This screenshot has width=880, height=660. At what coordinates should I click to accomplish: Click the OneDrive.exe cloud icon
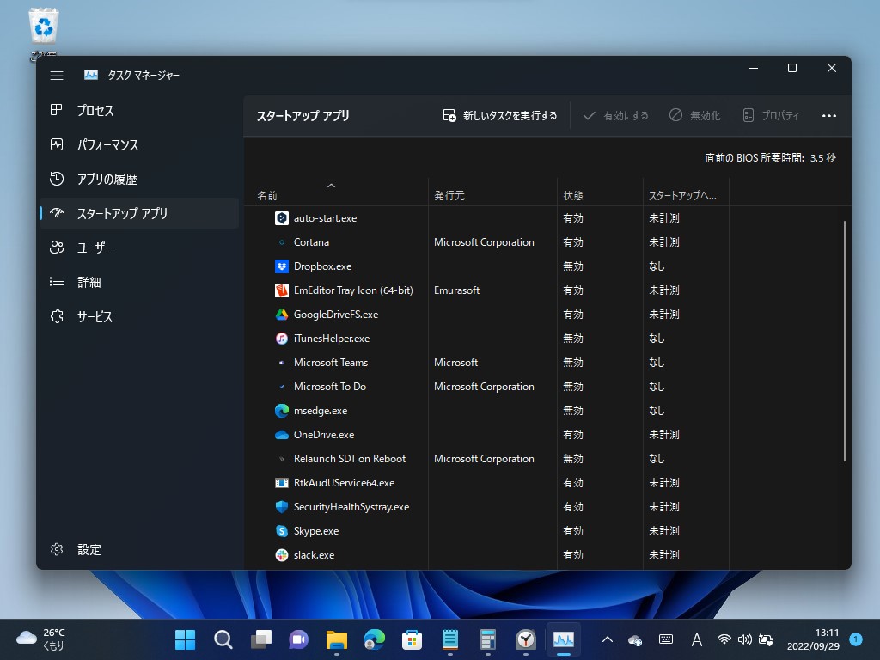[x=282, y=435]
